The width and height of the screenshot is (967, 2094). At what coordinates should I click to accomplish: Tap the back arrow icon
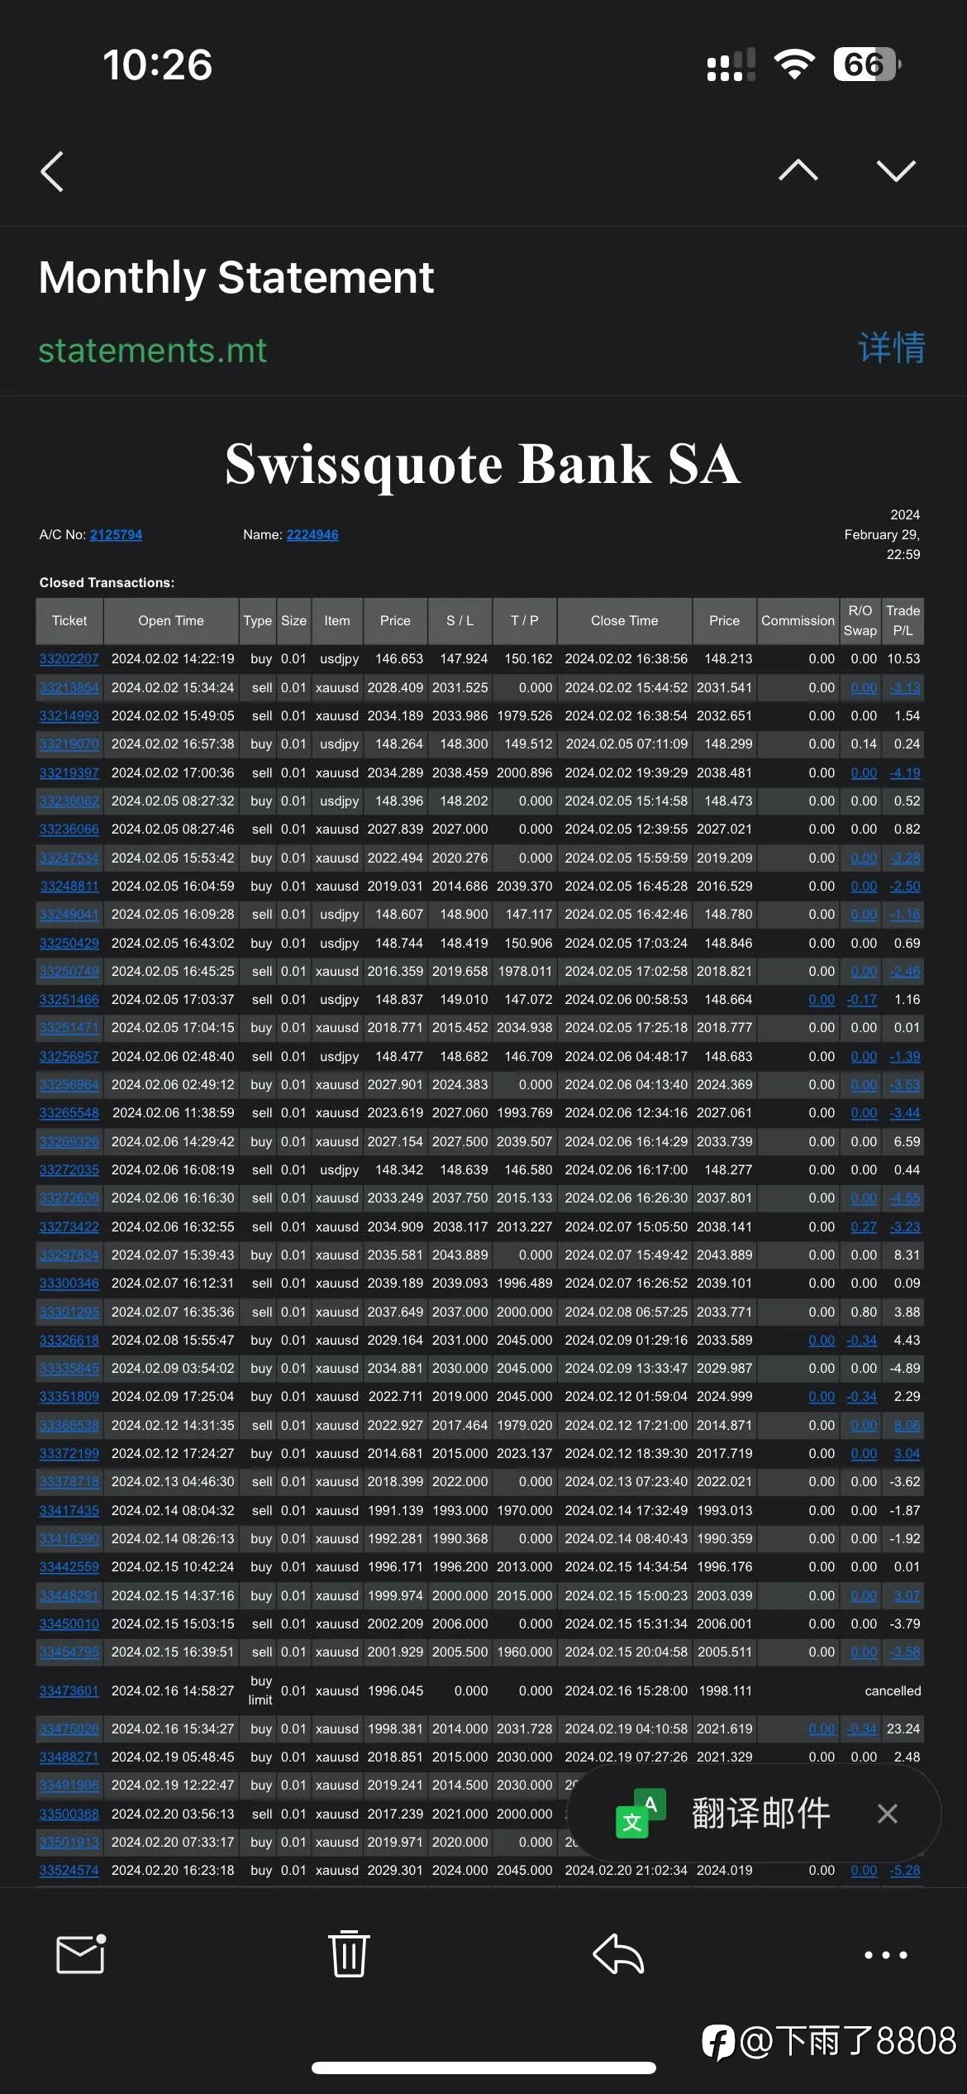(52, 172)
